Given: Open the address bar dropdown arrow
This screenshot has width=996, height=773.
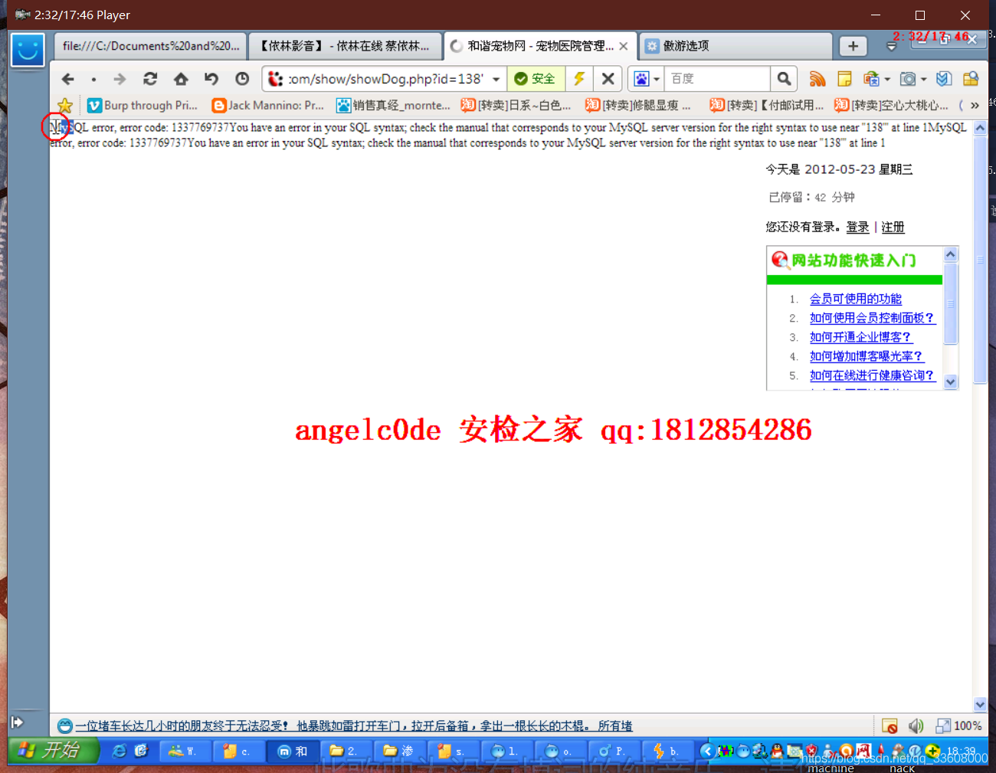Looking at the screenshot, I should coord(496,79).
